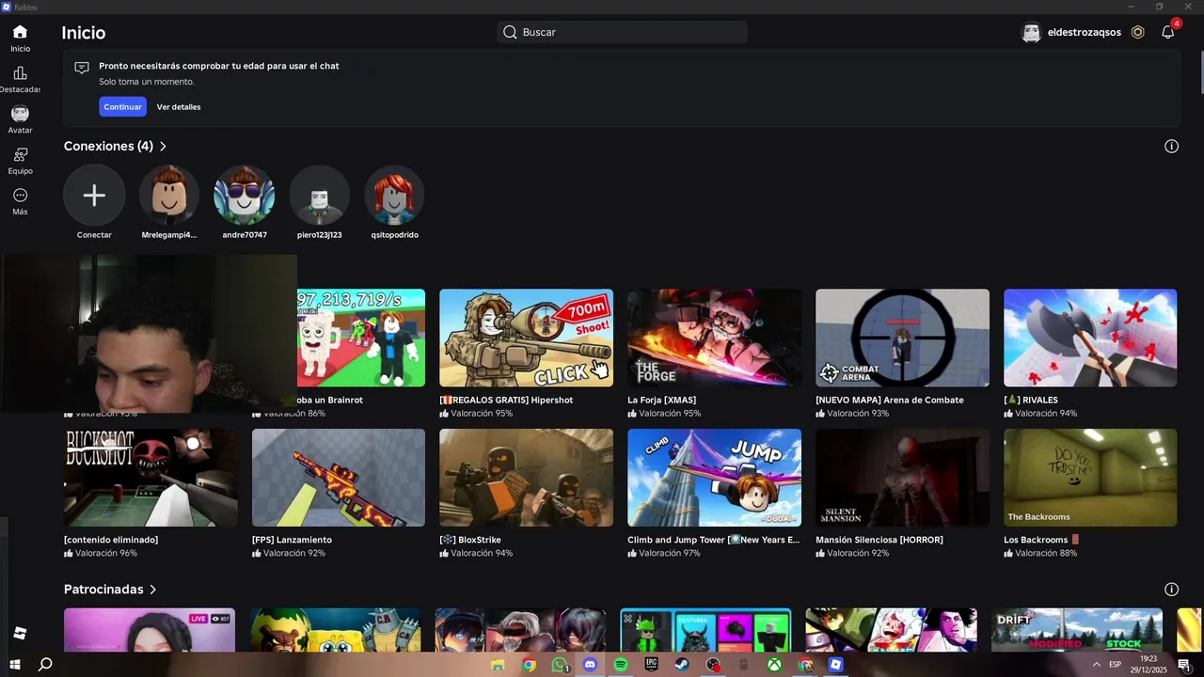Click the info icon beside Patrocinadas
The image size is (1204, 677).
(x=1171, y=590)
